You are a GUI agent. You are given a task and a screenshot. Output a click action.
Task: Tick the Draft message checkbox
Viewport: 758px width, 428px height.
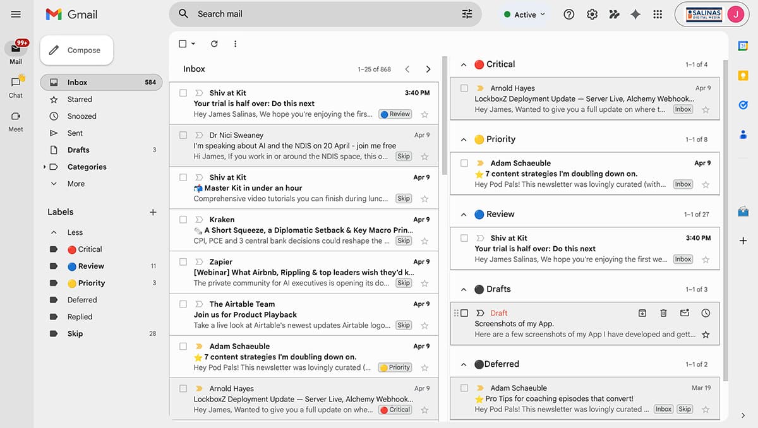pos(464,313)
